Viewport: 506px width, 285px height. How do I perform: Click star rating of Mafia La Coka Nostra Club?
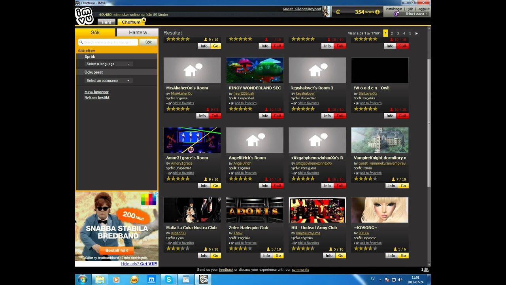tap(178, 249)
